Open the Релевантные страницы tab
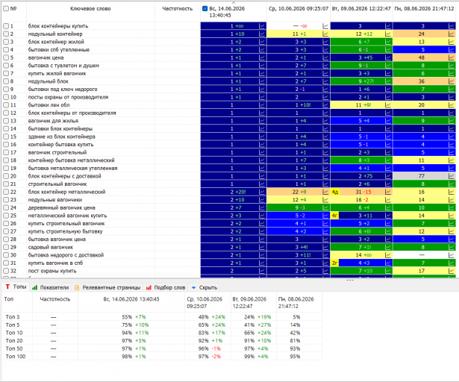The width and height of the screenshot is (459, 382). [x=107, y=287]
